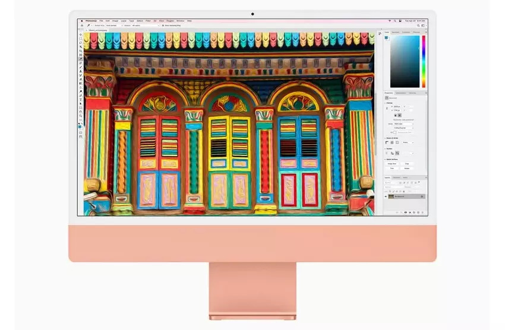Screen dimensions: 505x330
Task: Click the Background layer thumbnail
Action: point(392,196)
